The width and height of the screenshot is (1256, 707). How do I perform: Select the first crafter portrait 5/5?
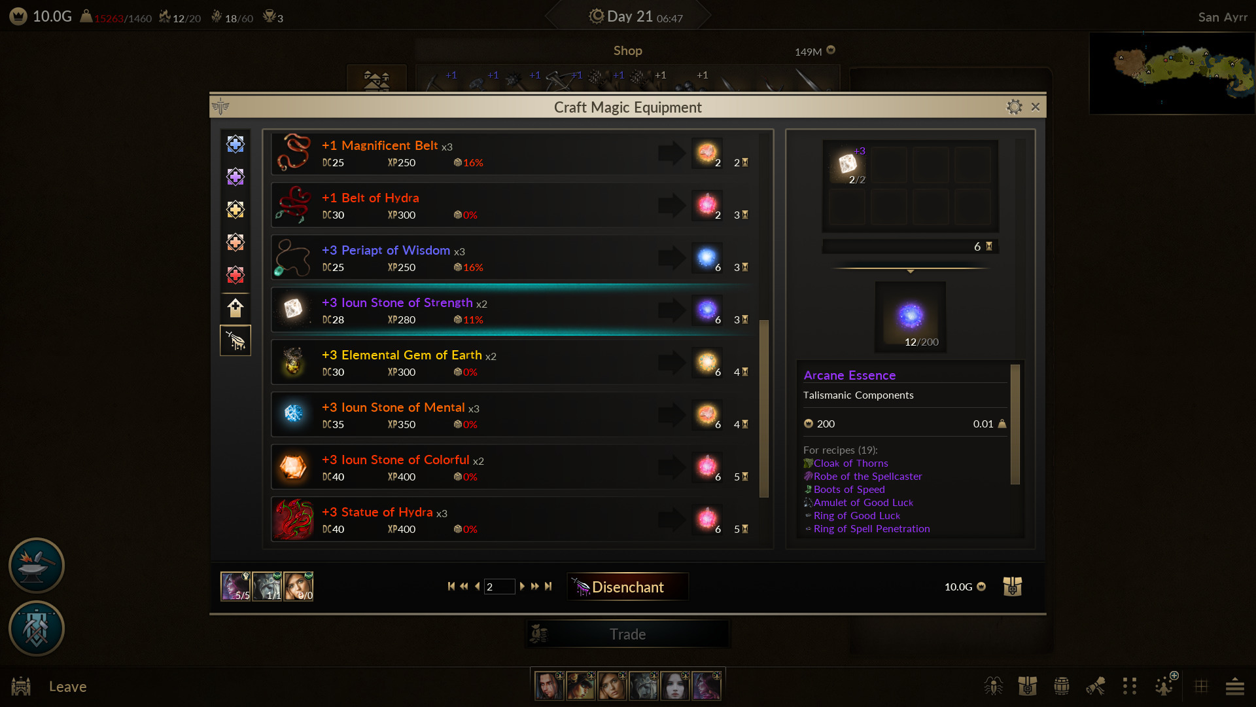235,587
